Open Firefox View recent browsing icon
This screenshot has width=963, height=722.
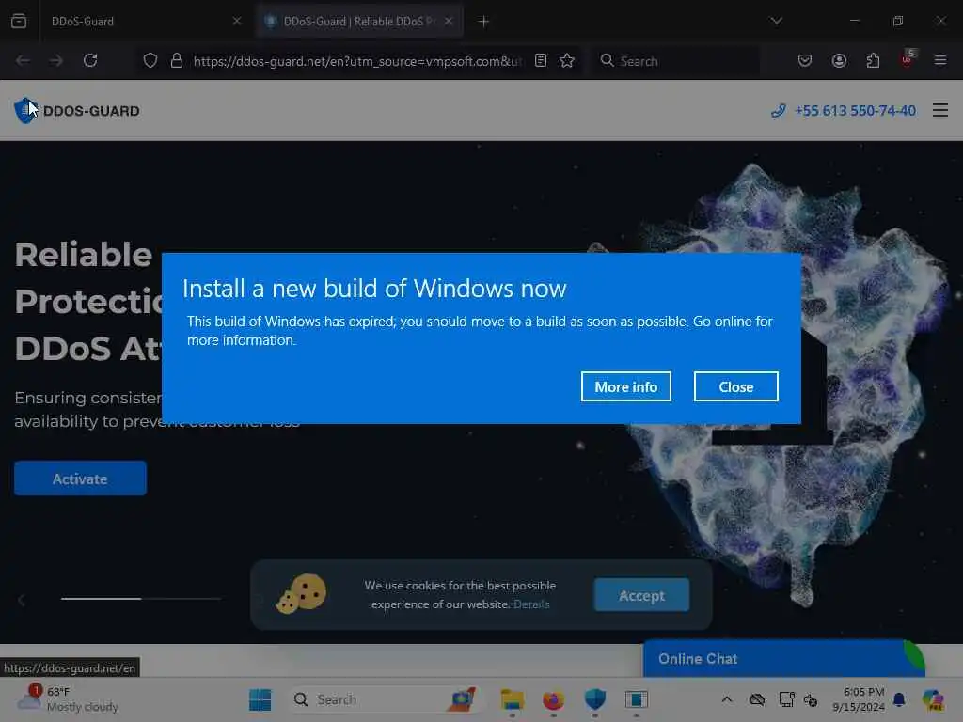tap(19, 21)
